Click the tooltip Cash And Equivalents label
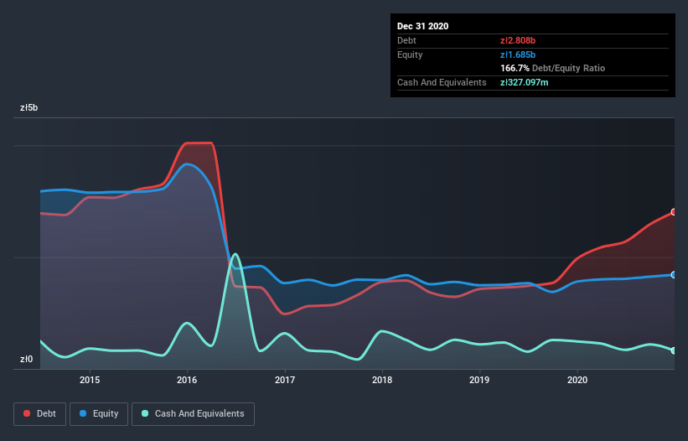This screenshot has height=441, width=688. click(x=442, y=82)
